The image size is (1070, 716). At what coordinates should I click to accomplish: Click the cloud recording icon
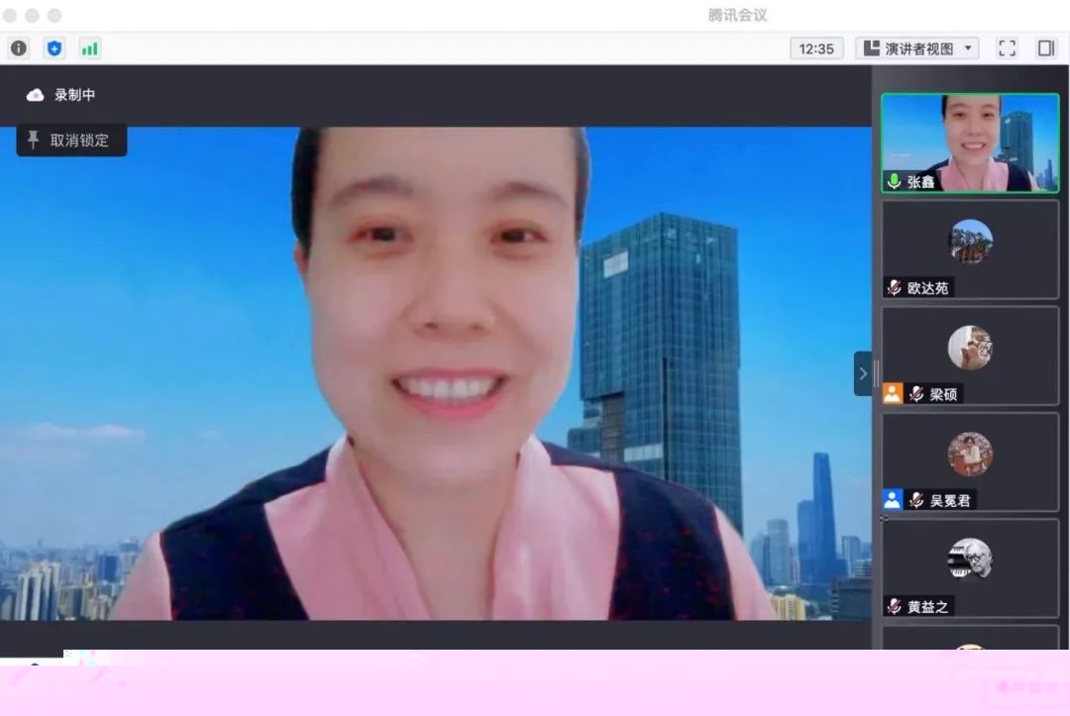pos(35,95)
